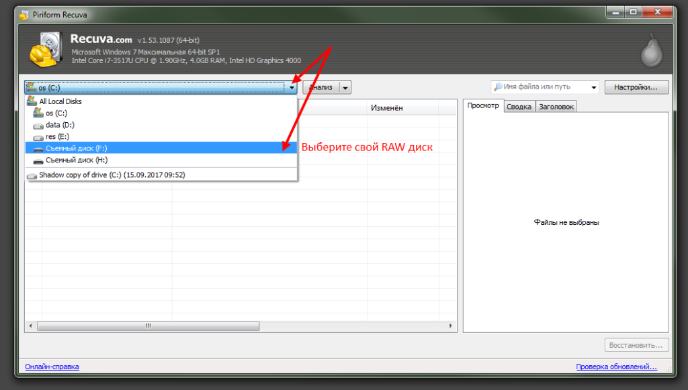Viewport: 688px width, 390px height.
Task: Select res (E:) in the drive list
Action: coord(161,137)
